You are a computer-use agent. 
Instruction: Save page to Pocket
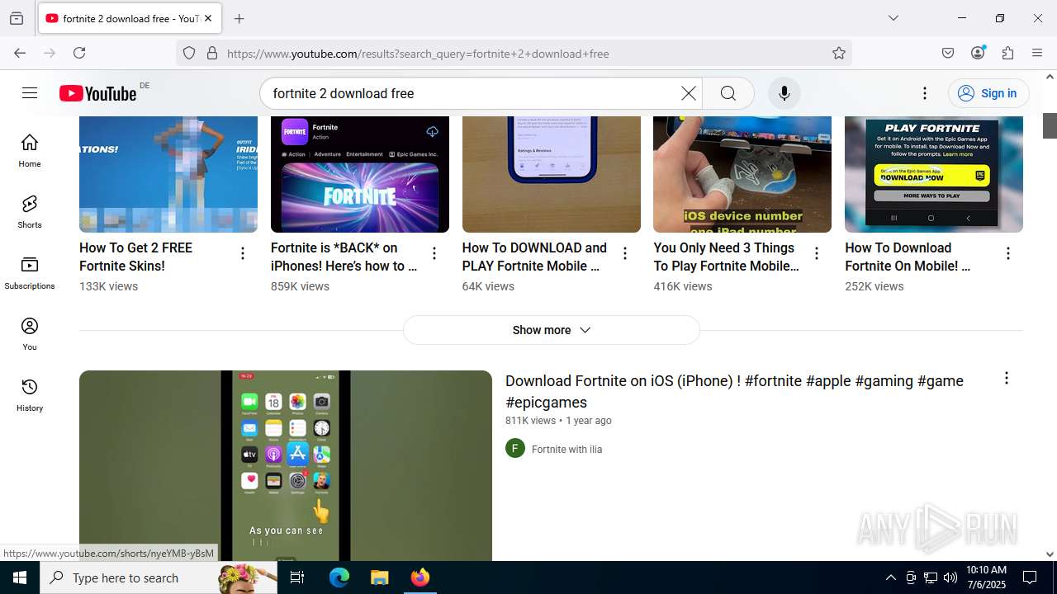pos(948,53)
